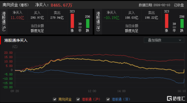Image resolution: width=187 pixels, height=103 pixels.
Task: Click the 南向资金 legend label
Action: tap(65, 99)
